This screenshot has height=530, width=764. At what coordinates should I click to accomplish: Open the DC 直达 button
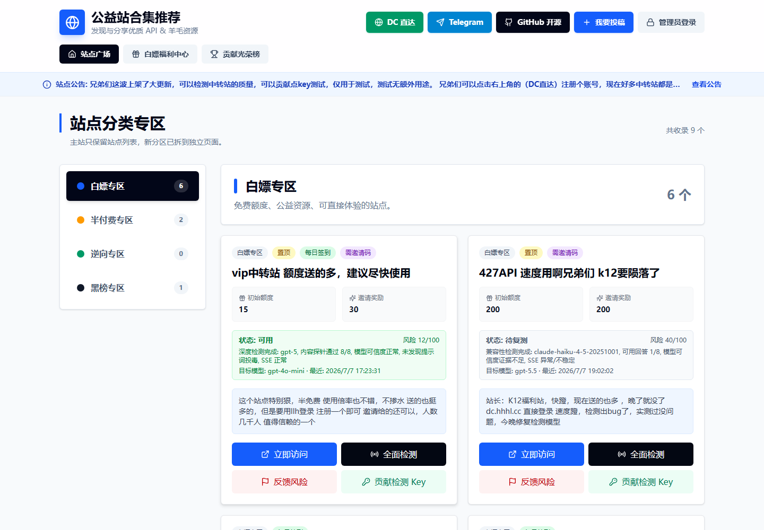tap(395, 22)
